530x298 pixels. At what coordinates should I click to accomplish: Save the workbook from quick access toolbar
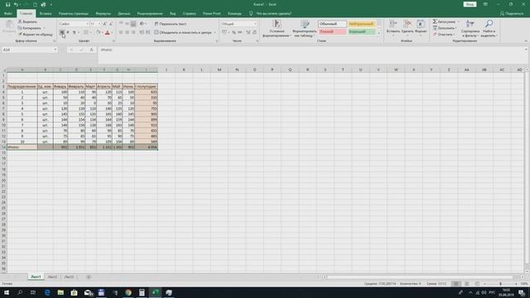point(7,5)
